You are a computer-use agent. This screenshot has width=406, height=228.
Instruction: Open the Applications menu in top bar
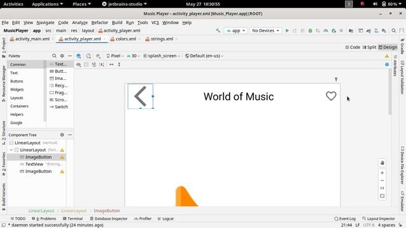point(48,4)
